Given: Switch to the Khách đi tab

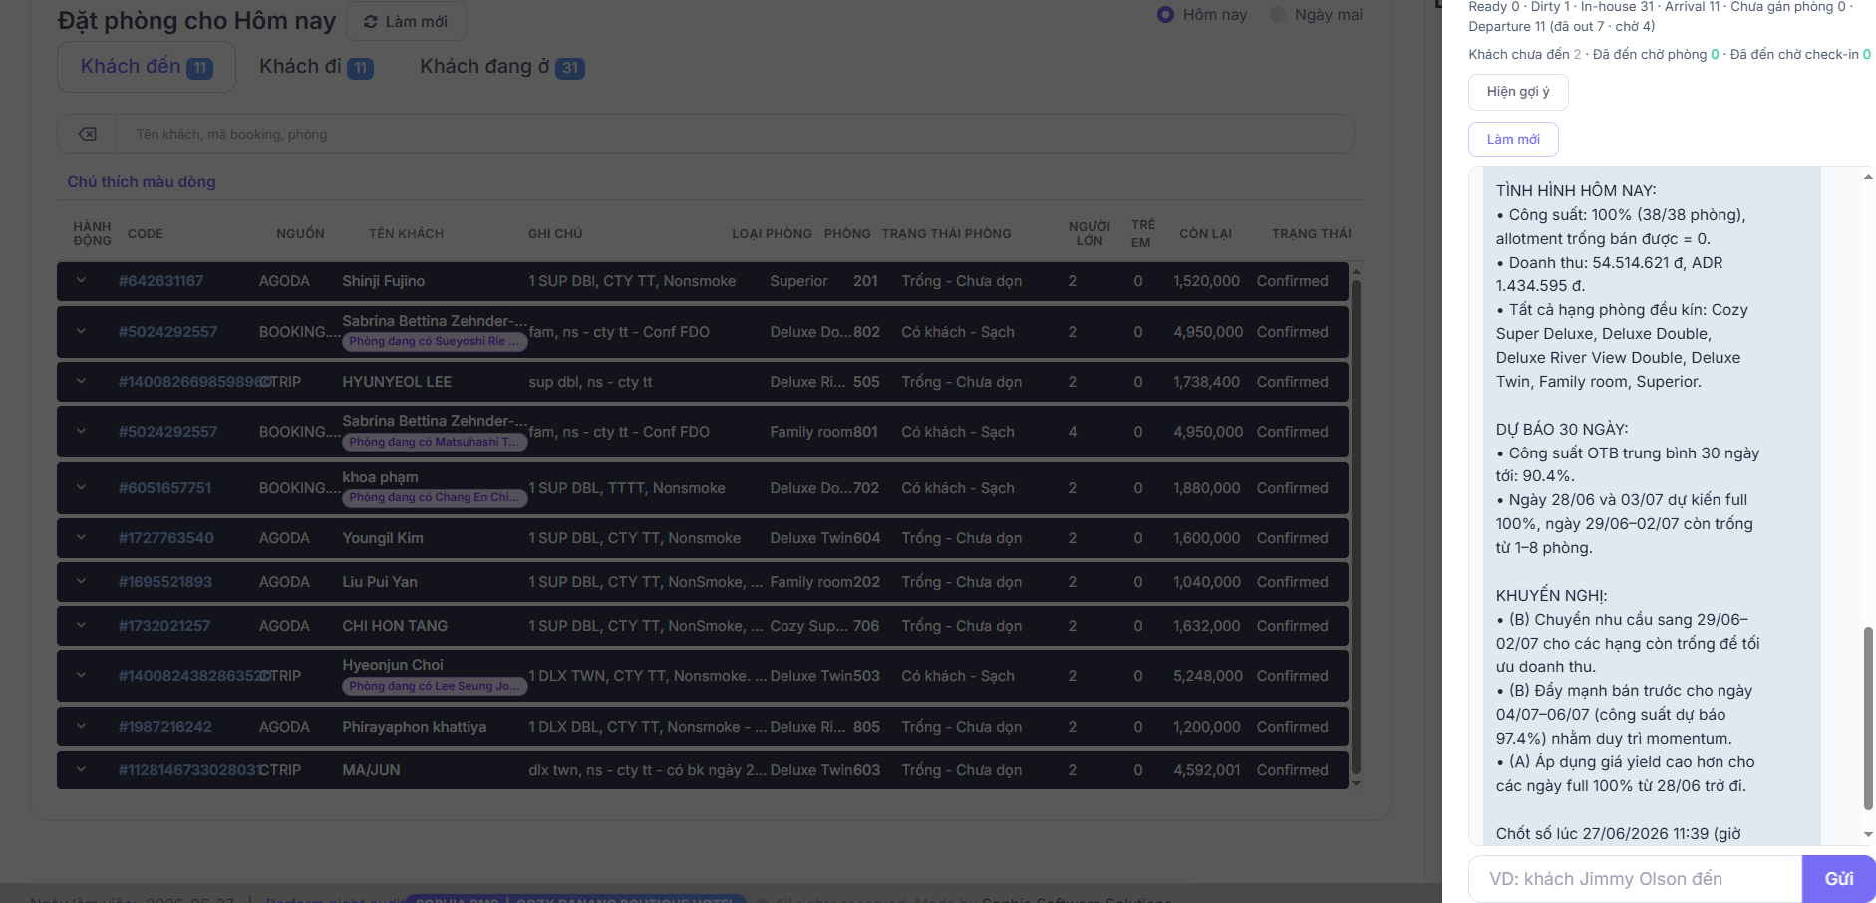Looking at the screenshot, I should coord(316,67).
